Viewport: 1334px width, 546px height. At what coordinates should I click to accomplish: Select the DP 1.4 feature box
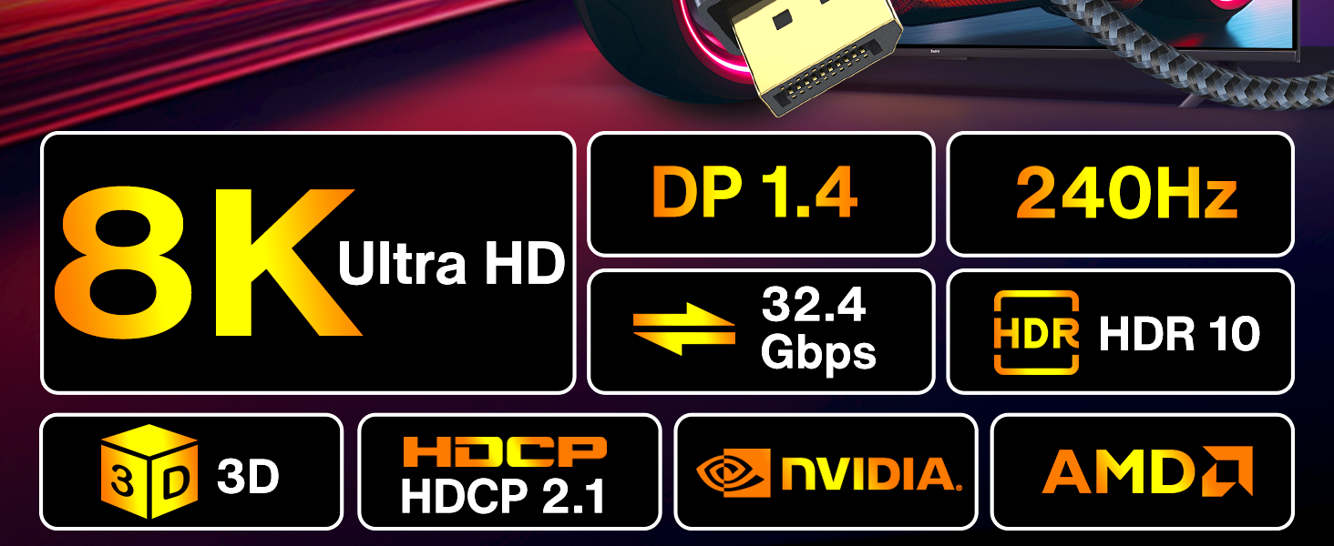coord(761,194)
